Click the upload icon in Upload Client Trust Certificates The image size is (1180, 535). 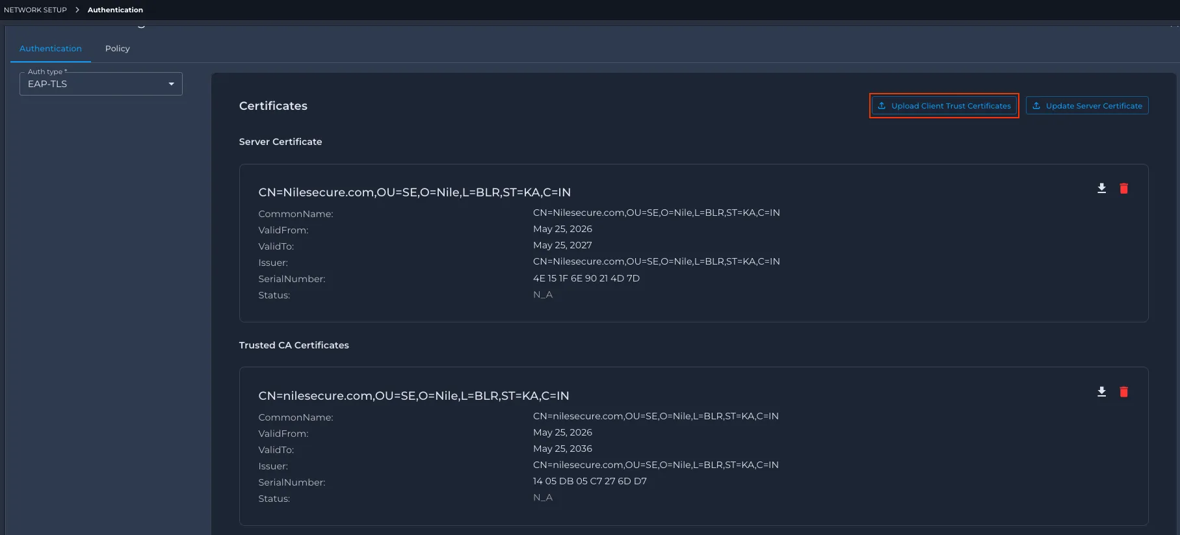[x=882, y=106]
